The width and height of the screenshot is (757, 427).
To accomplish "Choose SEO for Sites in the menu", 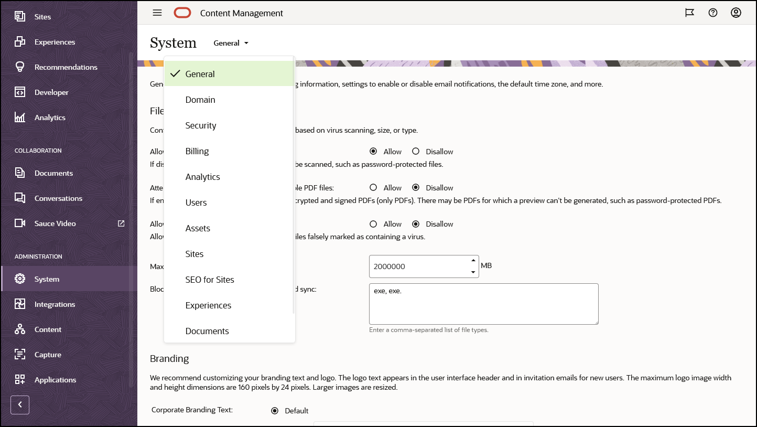I will coord(229,280).
